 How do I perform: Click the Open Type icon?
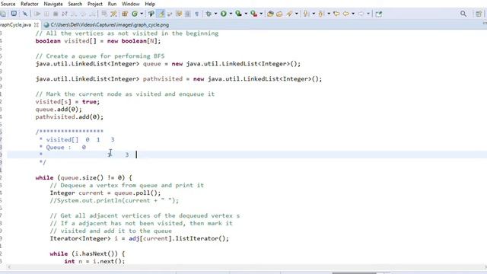[151, 14]
